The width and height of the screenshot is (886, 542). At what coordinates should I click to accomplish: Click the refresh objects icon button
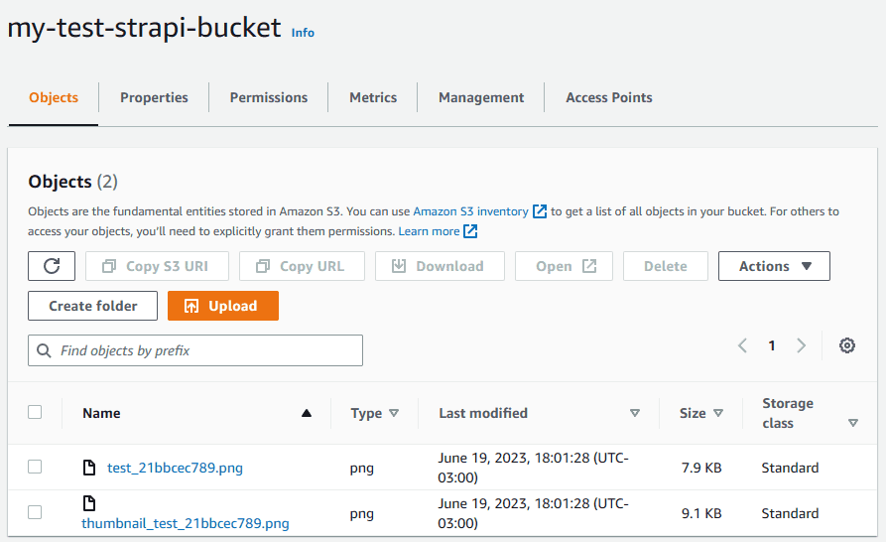(x=52, y=266)
